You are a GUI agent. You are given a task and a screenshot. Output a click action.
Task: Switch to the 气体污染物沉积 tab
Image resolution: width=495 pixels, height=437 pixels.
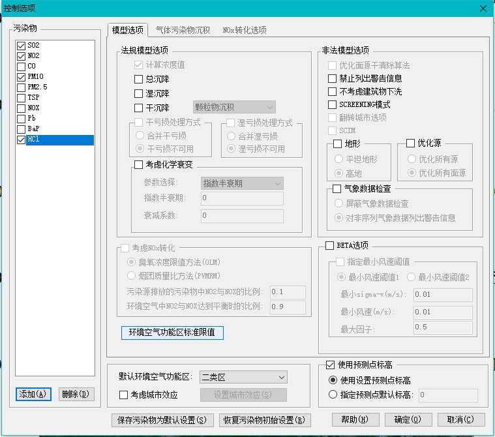[x=183, y=30]
